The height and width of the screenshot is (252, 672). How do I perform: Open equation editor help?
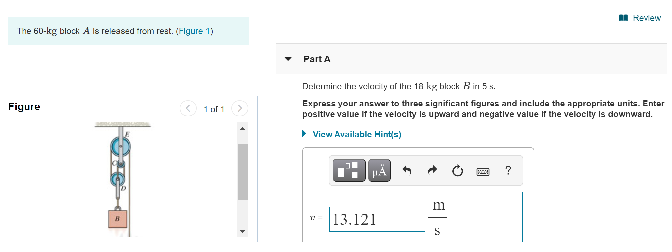508,170
